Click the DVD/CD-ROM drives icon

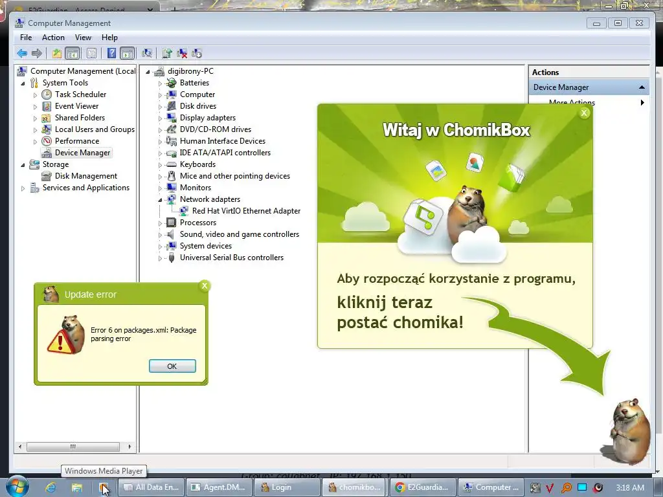pos(171,129)
